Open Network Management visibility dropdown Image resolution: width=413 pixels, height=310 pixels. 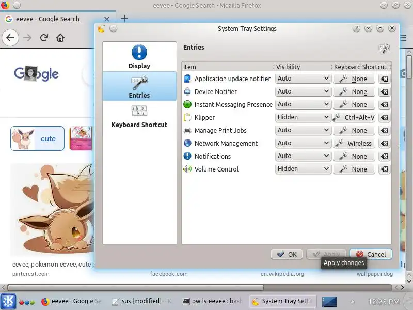coord(303,143)
